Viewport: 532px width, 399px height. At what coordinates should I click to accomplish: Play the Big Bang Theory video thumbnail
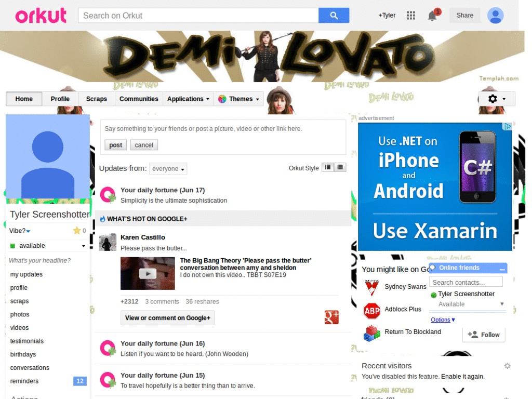[148, 273]
